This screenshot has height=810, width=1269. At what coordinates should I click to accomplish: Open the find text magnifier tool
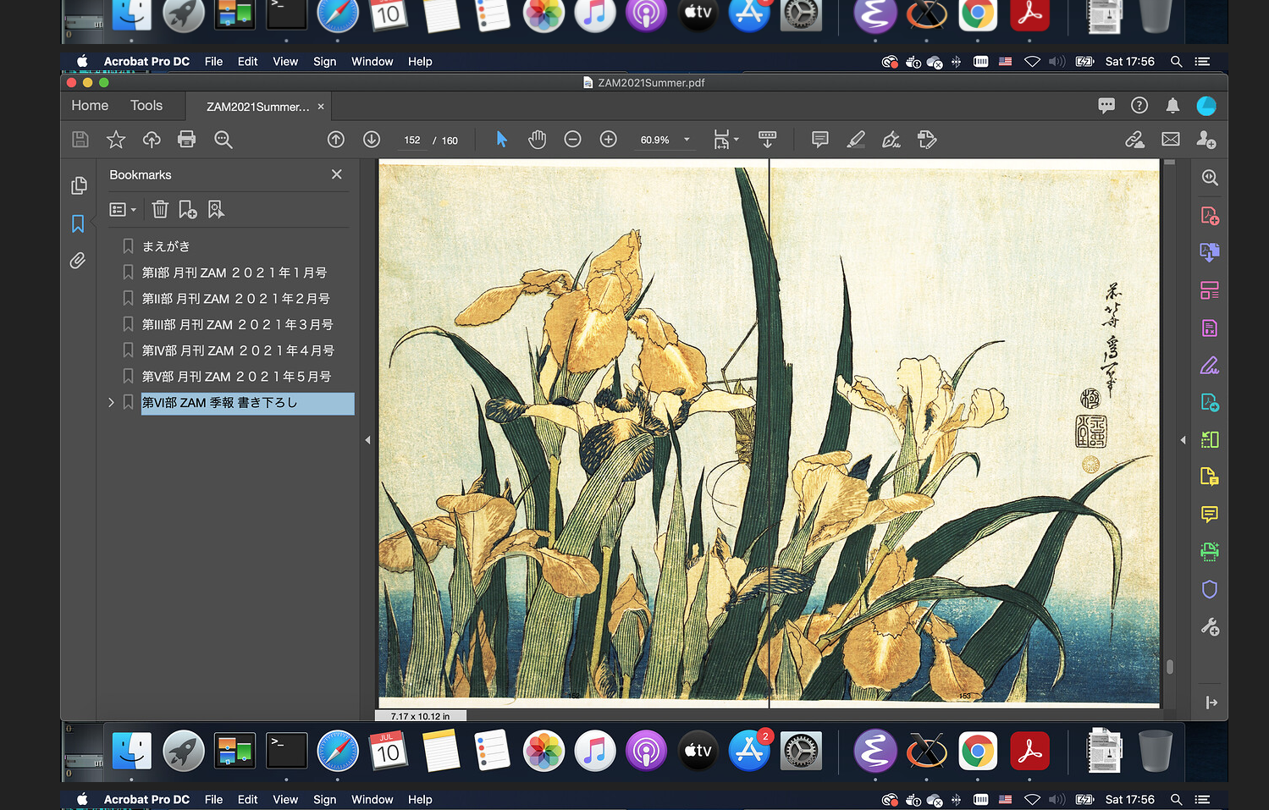223,140
